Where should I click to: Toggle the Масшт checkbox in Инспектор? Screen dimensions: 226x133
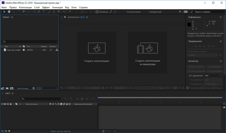[x=214, y=88]
